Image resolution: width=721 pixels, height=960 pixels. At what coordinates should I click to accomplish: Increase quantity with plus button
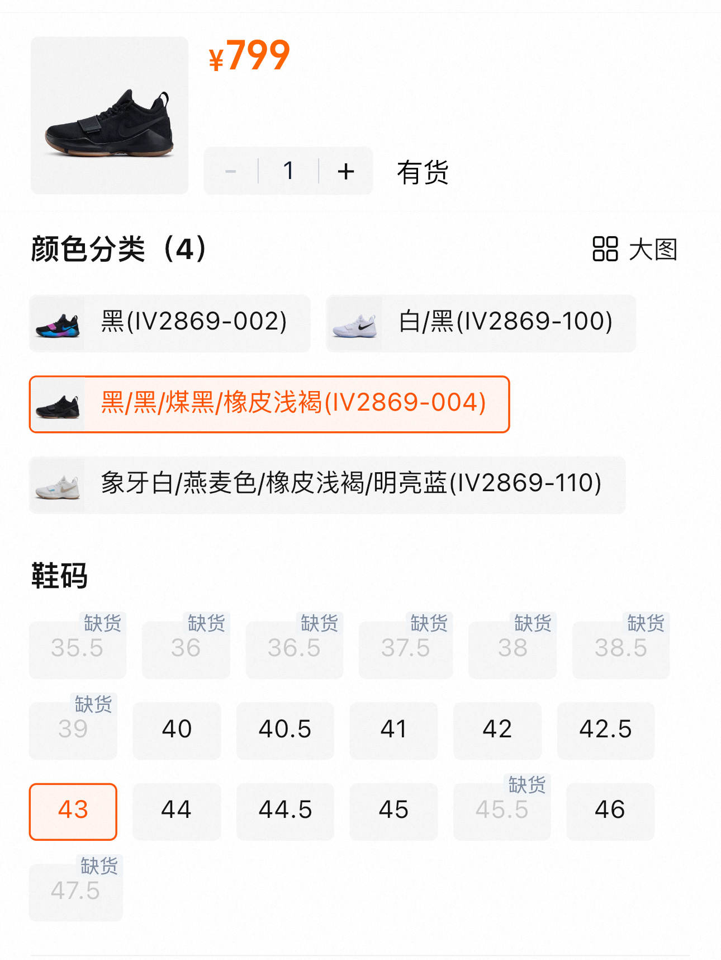pyautogui.click(x=346, y=171)
